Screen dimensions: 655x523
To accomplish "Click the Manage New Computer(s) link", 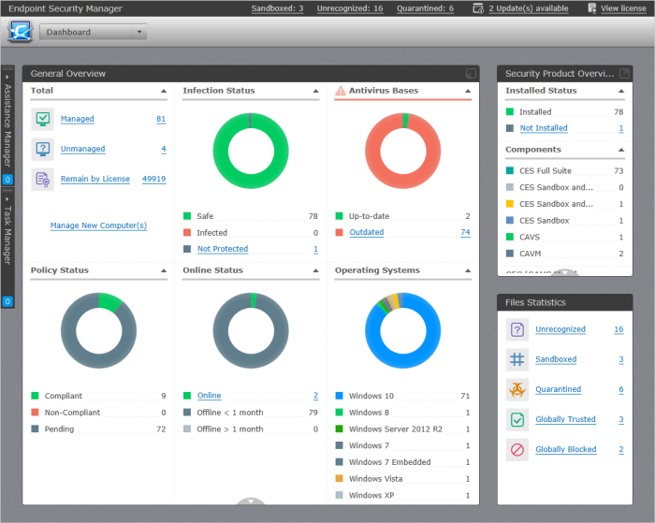I will pos(98,225).
